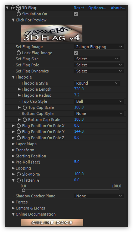This screenshot has width=133, height=232.
Task: Click the Pre-Roll value 5.0
Action: click(77, 162)
